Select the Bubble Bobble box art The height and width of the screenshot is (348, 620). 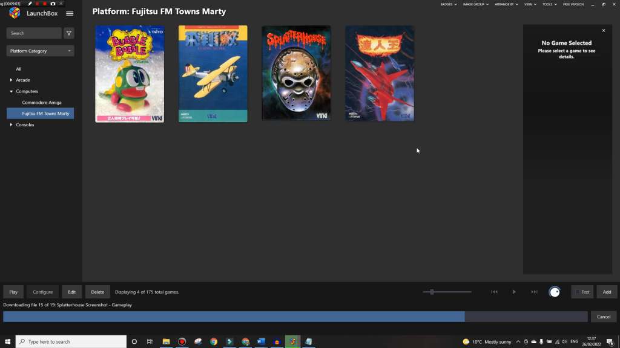pos(130,74)
